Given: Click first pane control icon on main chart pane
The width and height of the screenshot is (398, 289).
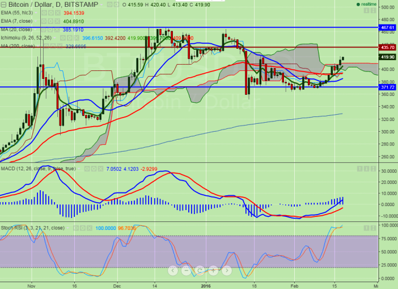Looking at the screenshot, I should click(x=366, y=11).
